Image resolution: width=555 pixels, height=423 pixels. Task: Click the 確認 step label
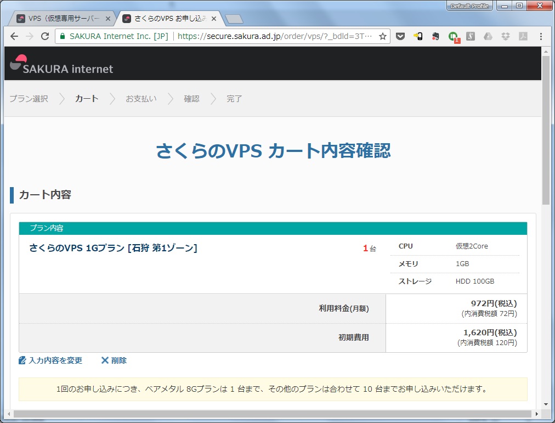(x=191, y=99)
